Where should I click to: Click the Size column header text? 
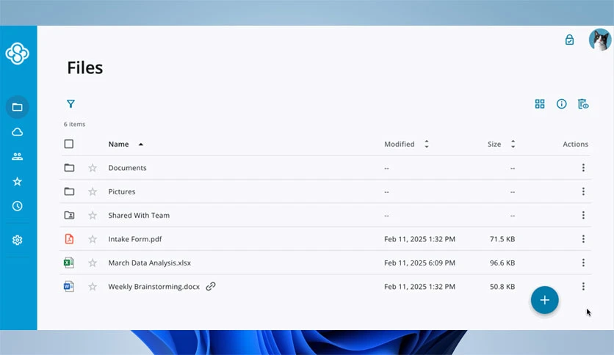494,144
